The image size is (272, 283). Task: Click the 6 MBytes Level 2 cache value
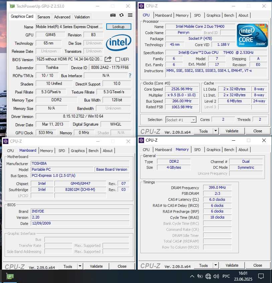(x=234, y=101)
